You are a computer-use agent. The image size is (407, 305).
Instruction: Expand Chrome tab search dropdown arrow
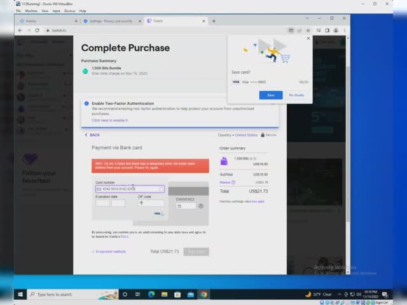tap(307, 18)
